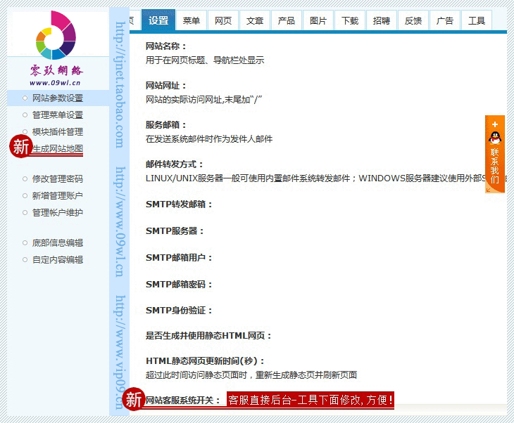Open the 文章 tab
The width and height of the screenshot is (514, 423).
(x=255, y=20)
